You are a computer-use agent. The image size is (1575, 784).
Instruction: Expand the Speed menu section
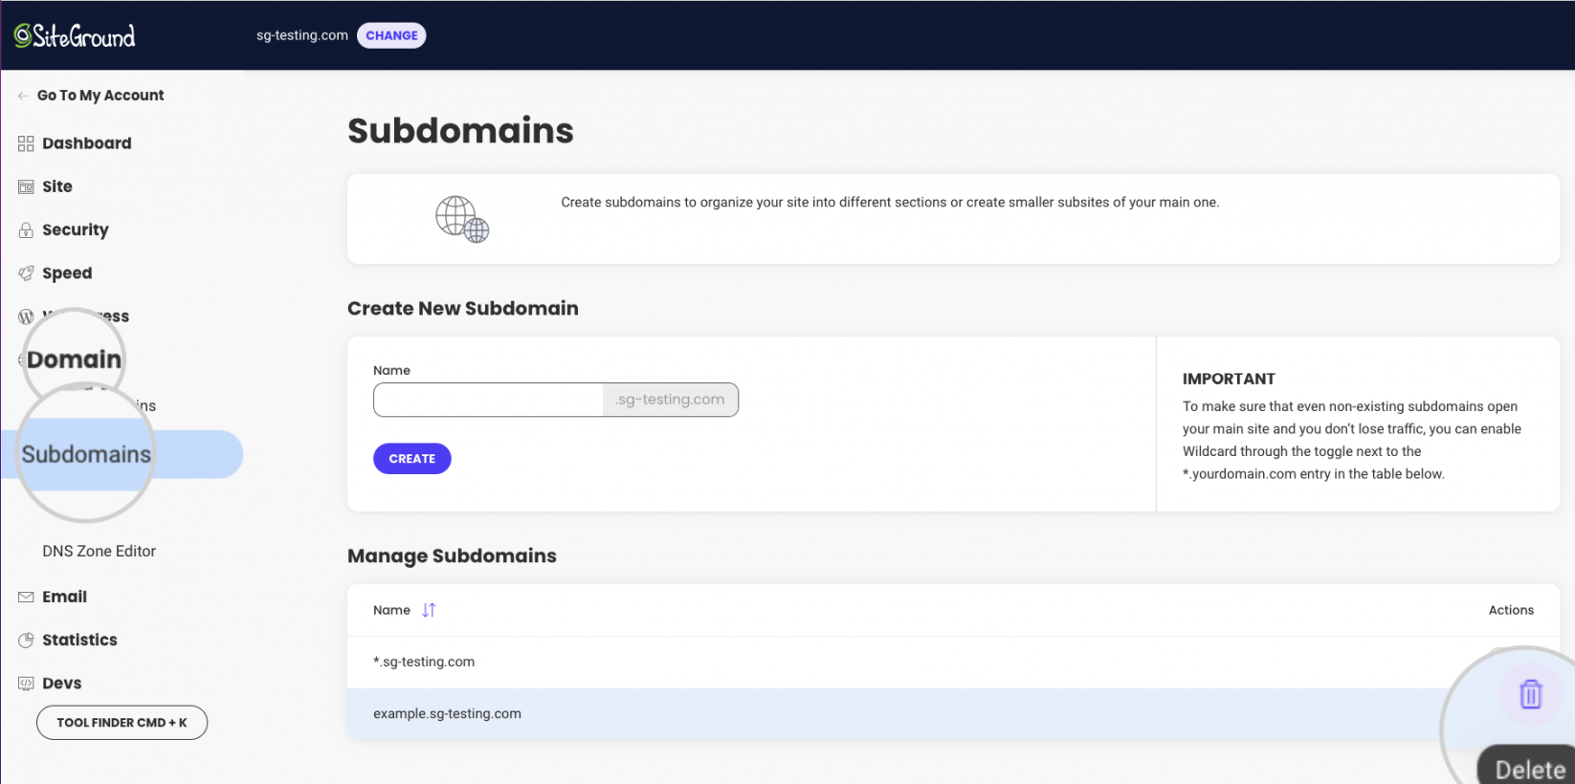(67, 273)
